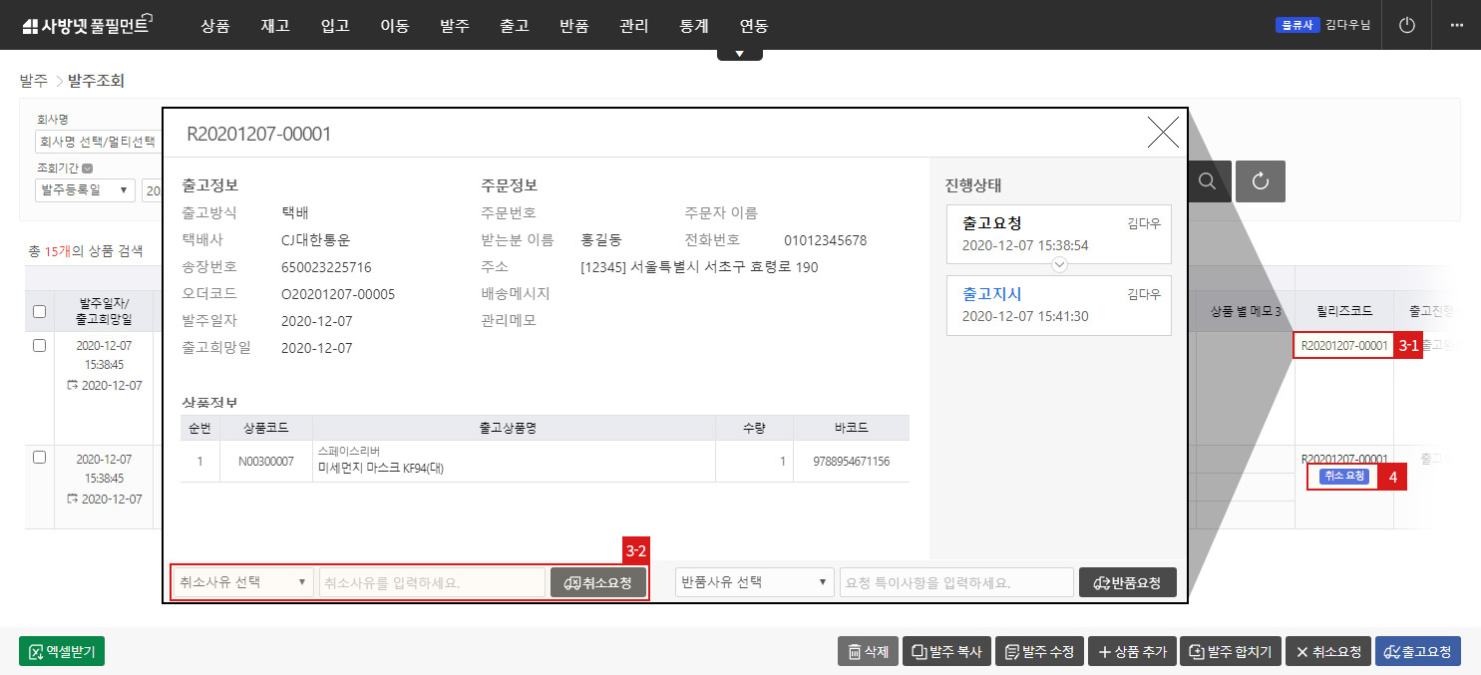Check the first order row checkbox

pyautogui.click(x=40, y=345)
